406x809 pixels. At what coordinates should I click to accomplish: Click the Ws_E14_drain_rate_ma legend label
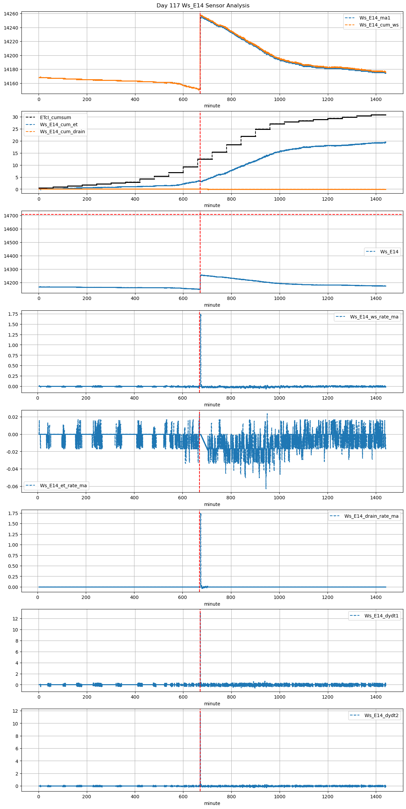[x=371, y=516]
